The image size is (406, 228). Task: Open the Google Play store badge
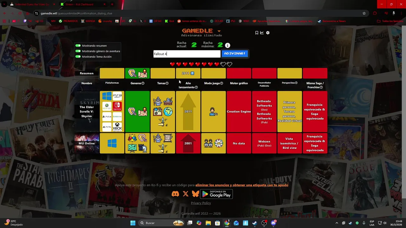pos(216,194)
